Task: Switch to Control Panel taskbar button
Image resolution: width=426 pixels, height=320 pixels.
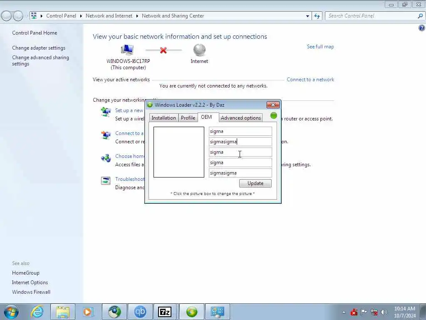Action: pos(217,312)
